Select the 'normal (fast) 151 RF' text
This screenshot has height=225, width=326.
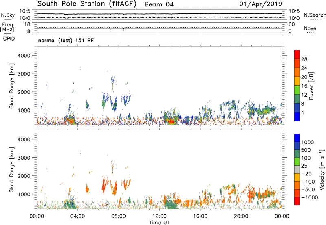click(66, 40)
